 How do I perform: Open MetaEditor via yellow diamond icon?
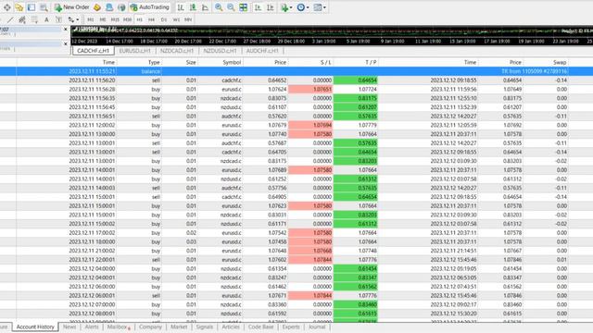tap(96, 7)
